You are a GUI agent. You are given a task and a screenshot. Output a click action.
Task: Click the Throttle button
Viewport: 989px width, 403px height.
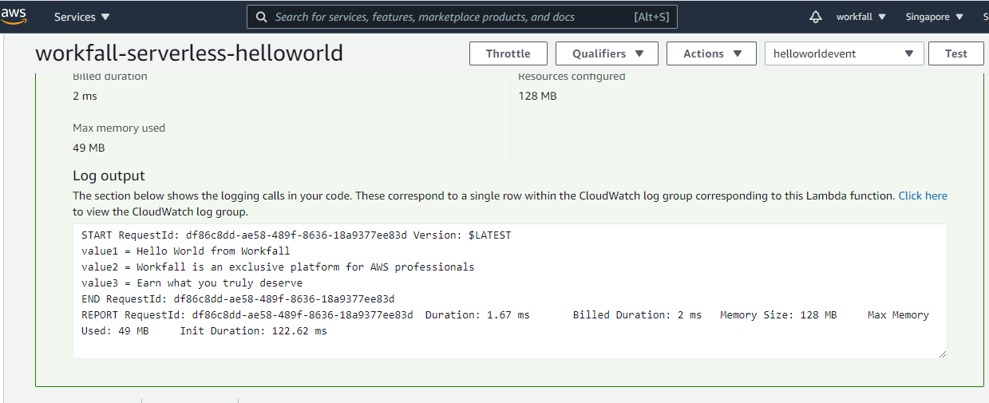tap(508, 53)
